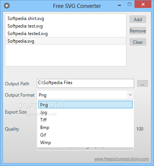Click the Add button
The height and width of the screenshot is (166, 154).
click(x=138, y=19)
